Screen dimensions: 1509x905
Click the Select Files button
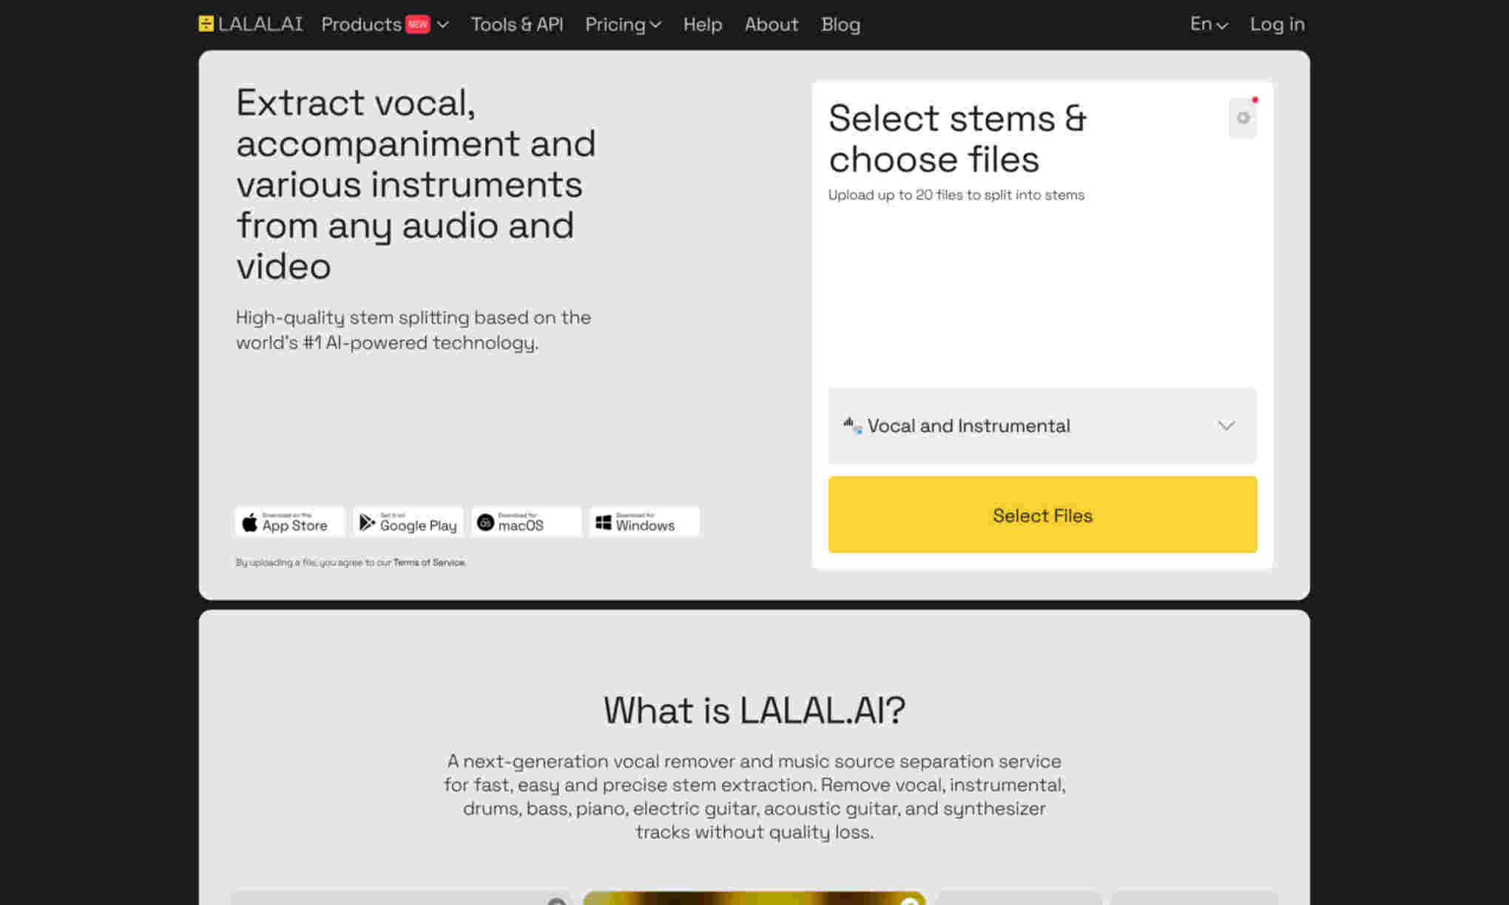click(1042, 515)
